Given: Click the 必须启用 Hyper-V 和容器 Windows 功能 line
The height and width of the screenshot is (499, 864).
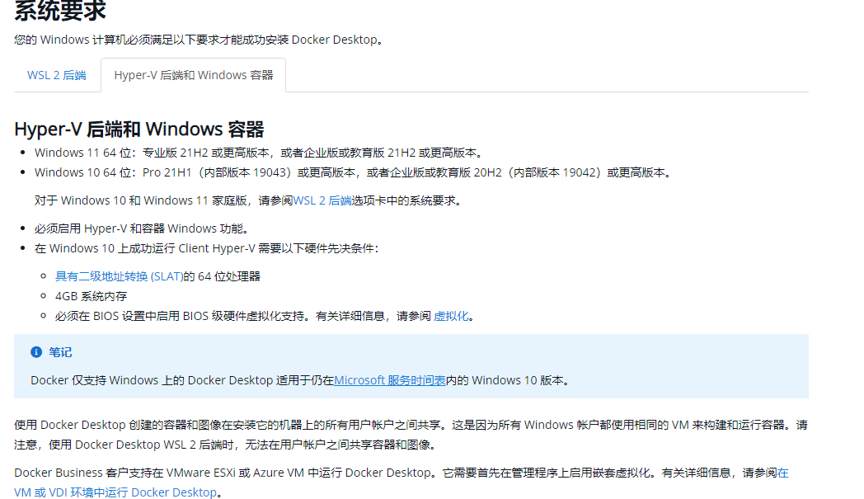Looking at the screenshot, I should (143, 228).
